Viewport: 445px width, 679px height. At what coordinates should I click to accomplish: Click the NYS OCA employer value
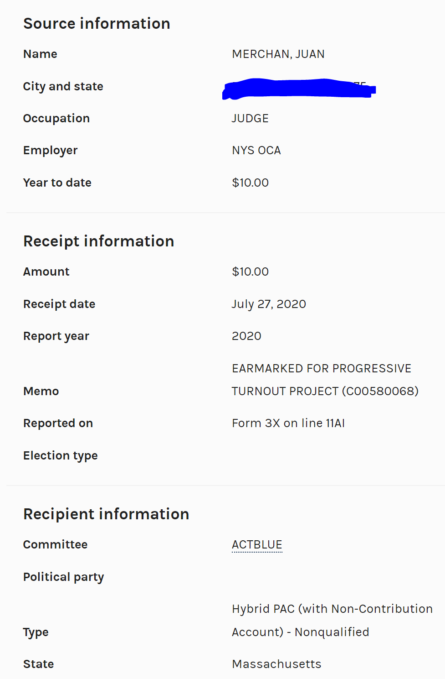(256, 151)
